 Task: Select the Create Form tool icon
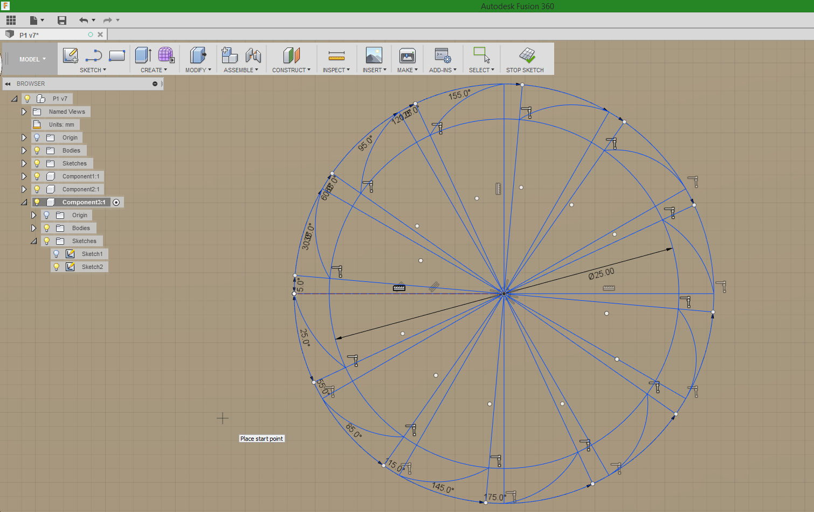pyautogui.click(x=166, y=55)
